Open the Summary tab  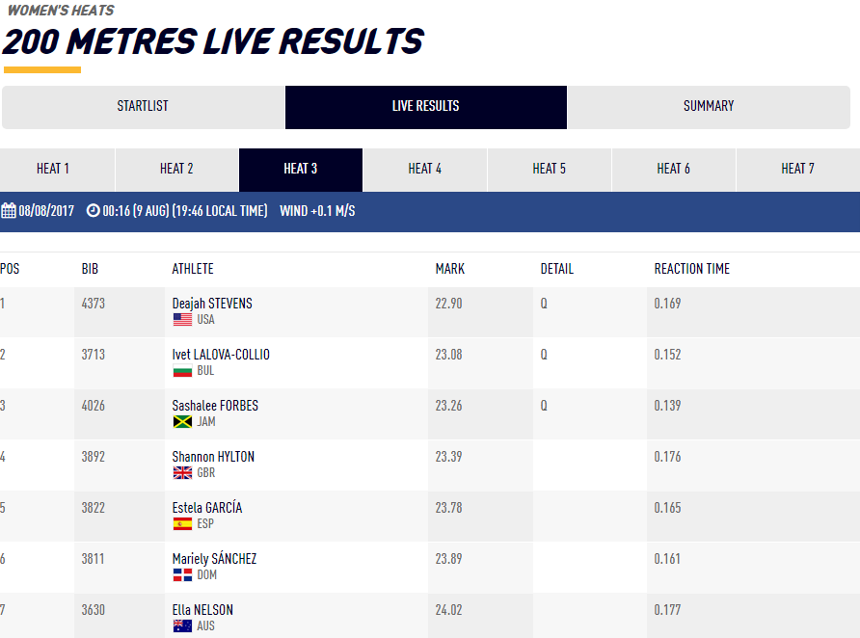[709, 107]
